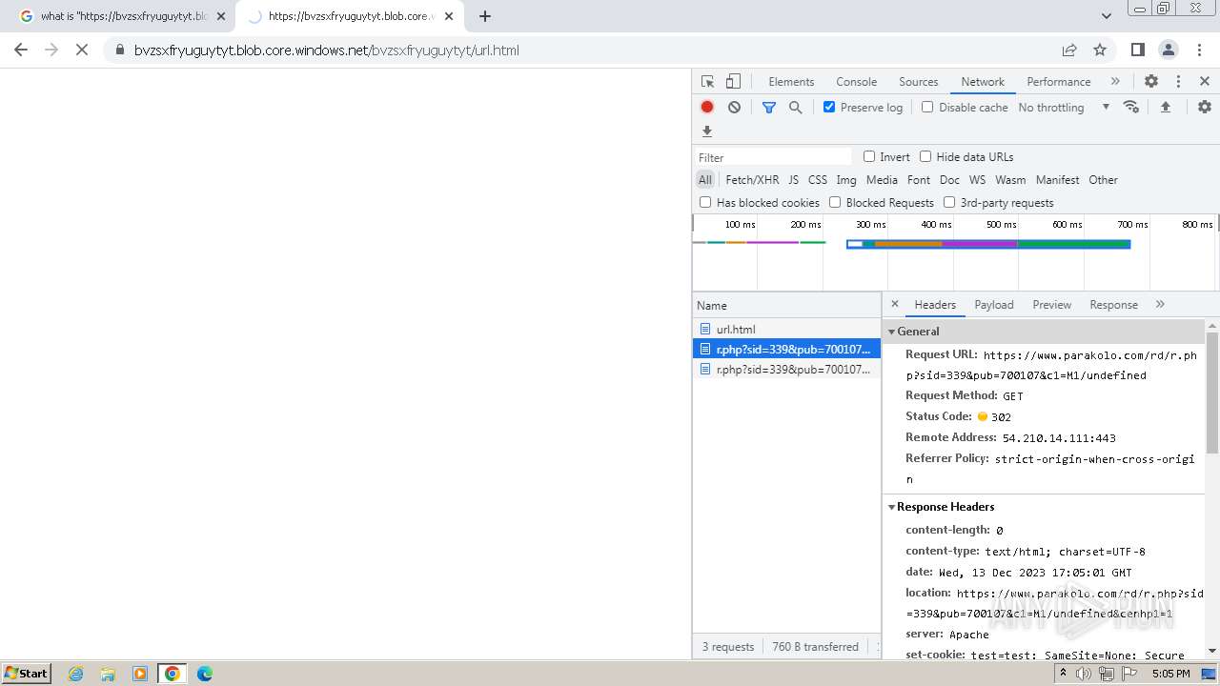The width and height of the screenshot is (1220, 686).
Task: Open the No throttling dropdown
Action: [1064, 108]
